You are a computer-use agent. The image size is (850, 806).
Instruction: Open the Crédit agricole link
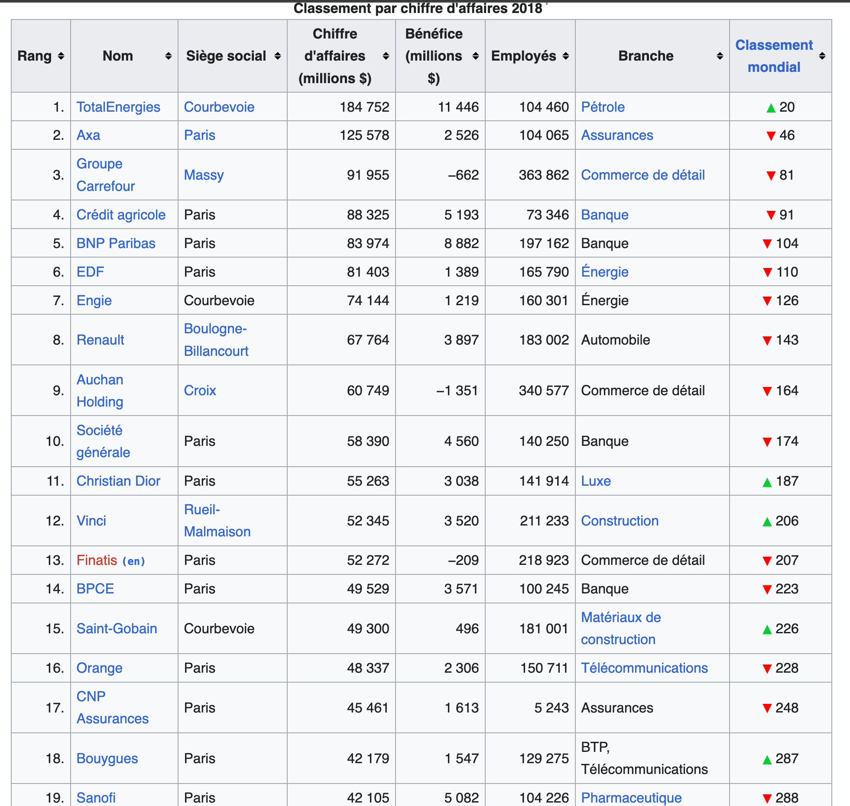tap(121, 215)
